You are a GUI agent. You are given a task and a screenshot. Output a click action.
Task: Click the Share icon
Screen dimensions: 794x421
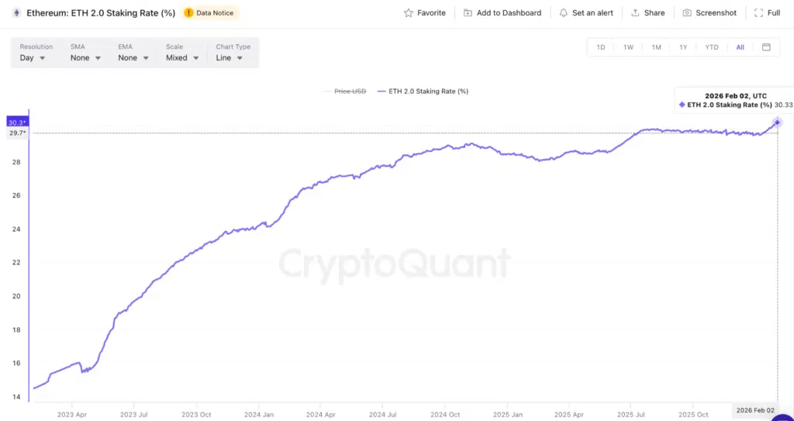click(x=635, y=13)
